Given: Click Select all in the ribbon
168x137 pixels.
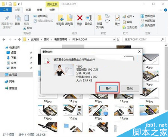Looking at the screenshot, I should pyautogui.click(x=148, y=16).
